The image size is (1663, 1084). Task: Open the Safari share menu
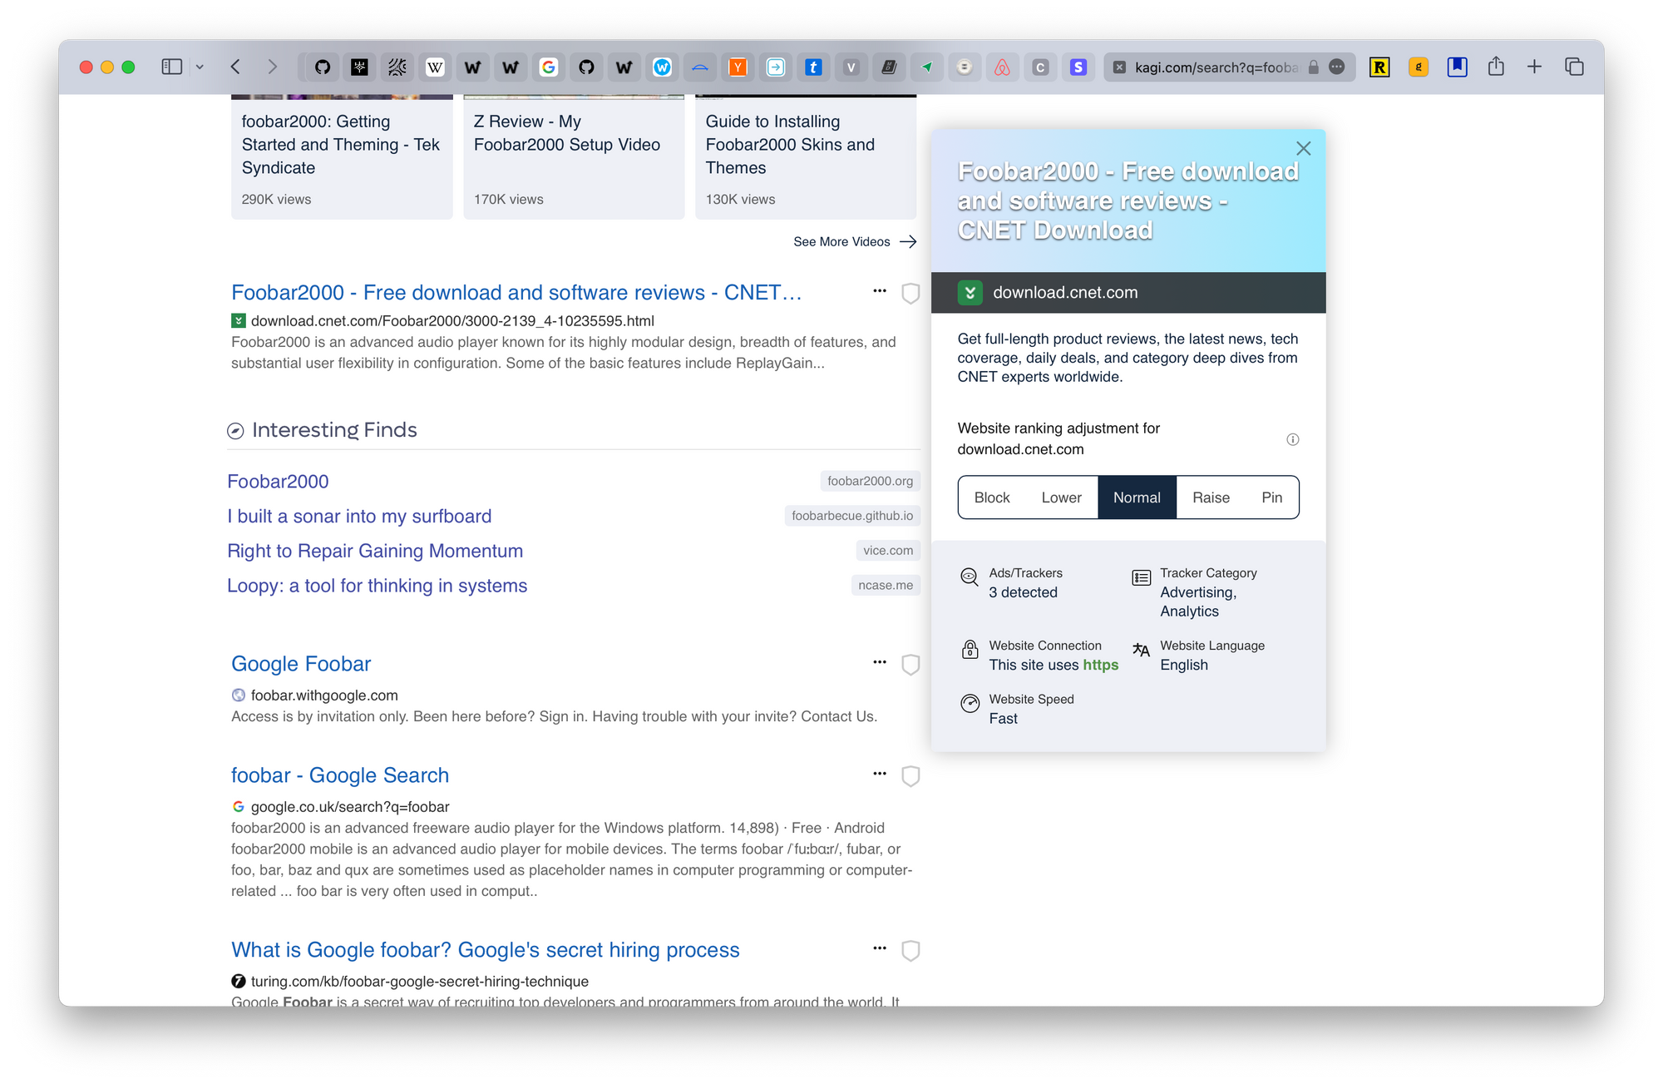[x=1496, y=67]
